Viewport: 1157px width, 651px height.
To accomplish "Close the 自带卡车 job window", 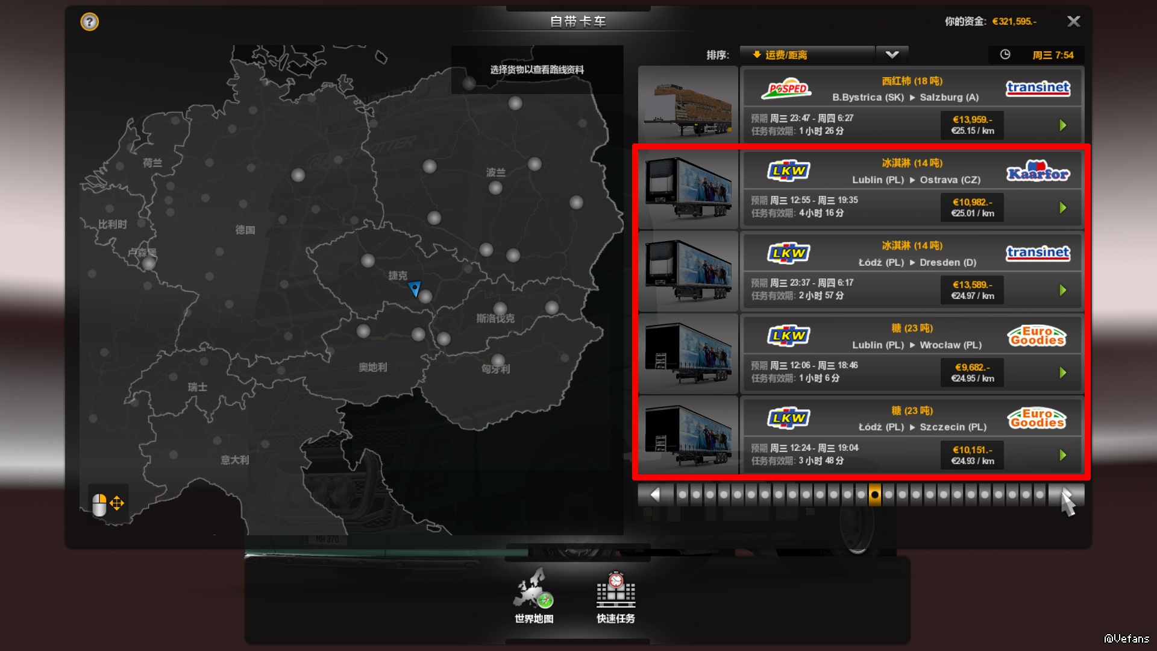I will (1073, 22).
